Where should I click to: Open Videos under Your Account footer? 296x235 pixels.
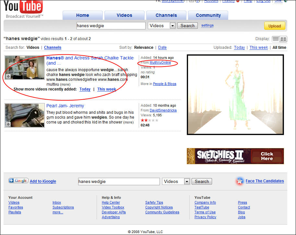tap(14, 202)
